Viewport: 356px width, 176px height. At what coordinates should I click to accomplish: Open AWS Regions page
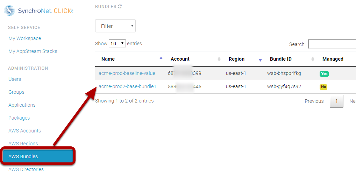[x=23, y=144]
